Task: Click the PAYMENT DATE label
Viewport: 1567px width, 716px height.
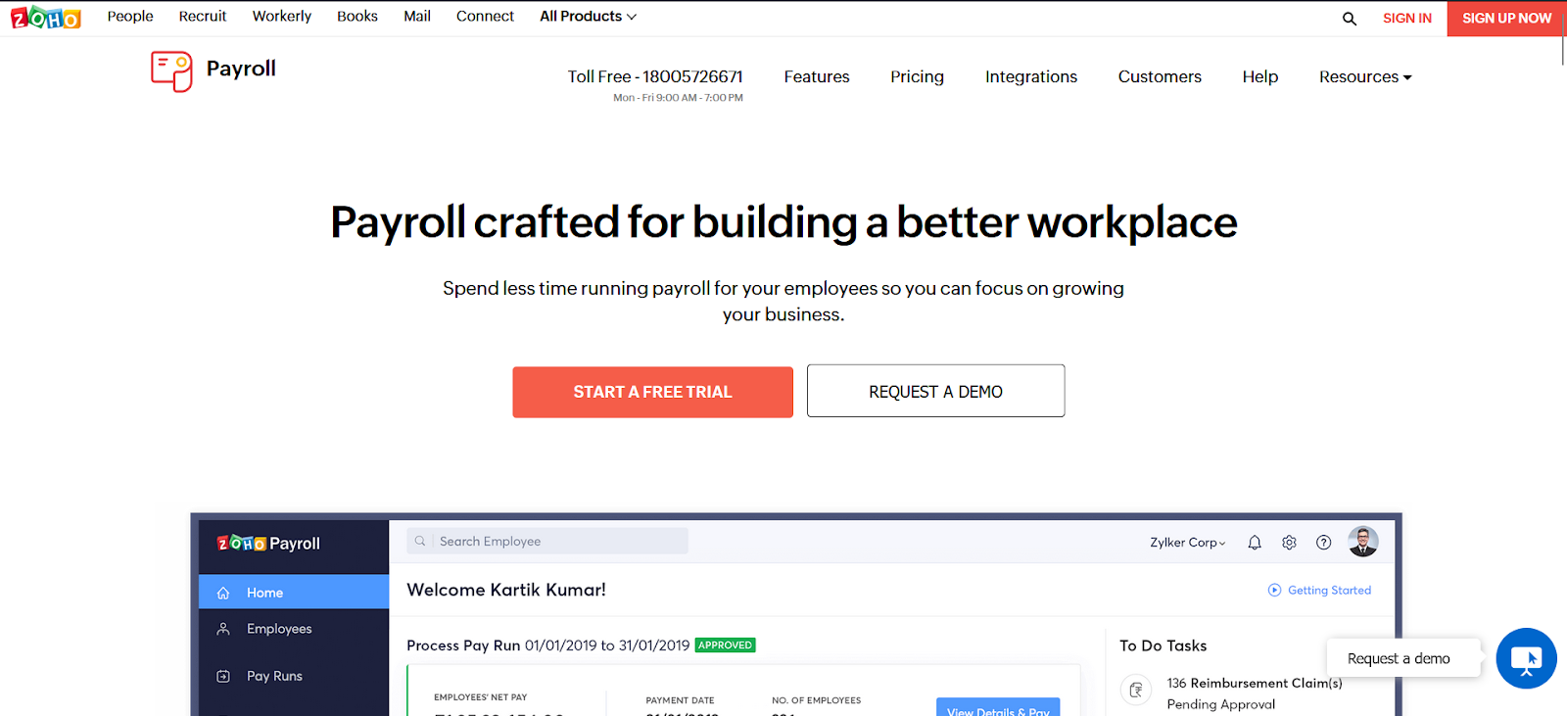Action: tap(680, 700)
